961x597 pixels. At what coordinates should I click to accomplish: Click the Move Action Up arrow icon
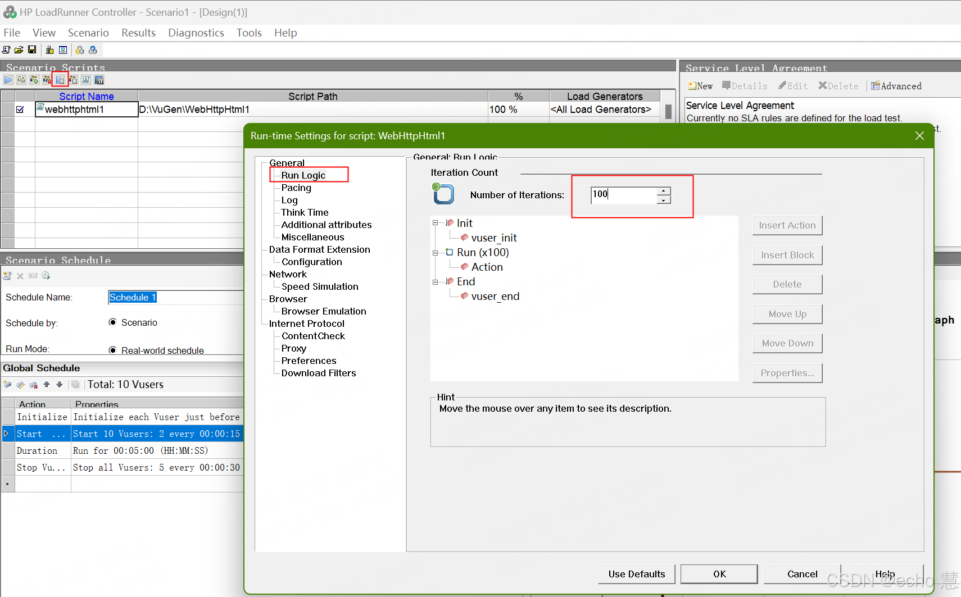(x=46, y=385)
